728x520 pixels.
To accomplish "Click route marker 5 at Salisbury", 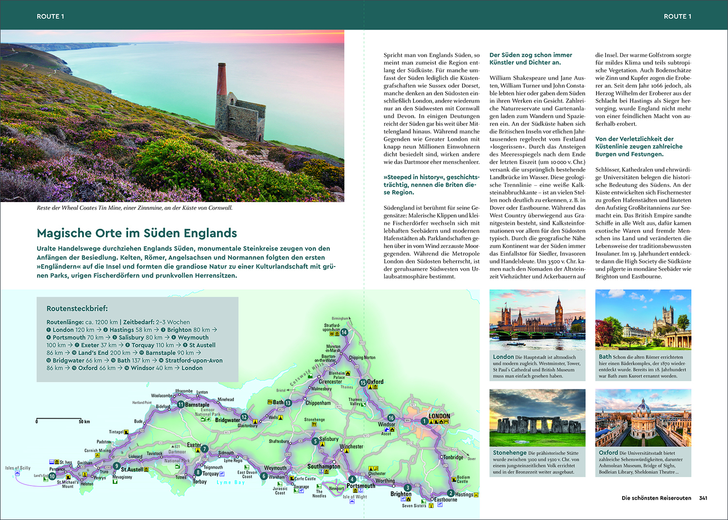I will (315, 441).
